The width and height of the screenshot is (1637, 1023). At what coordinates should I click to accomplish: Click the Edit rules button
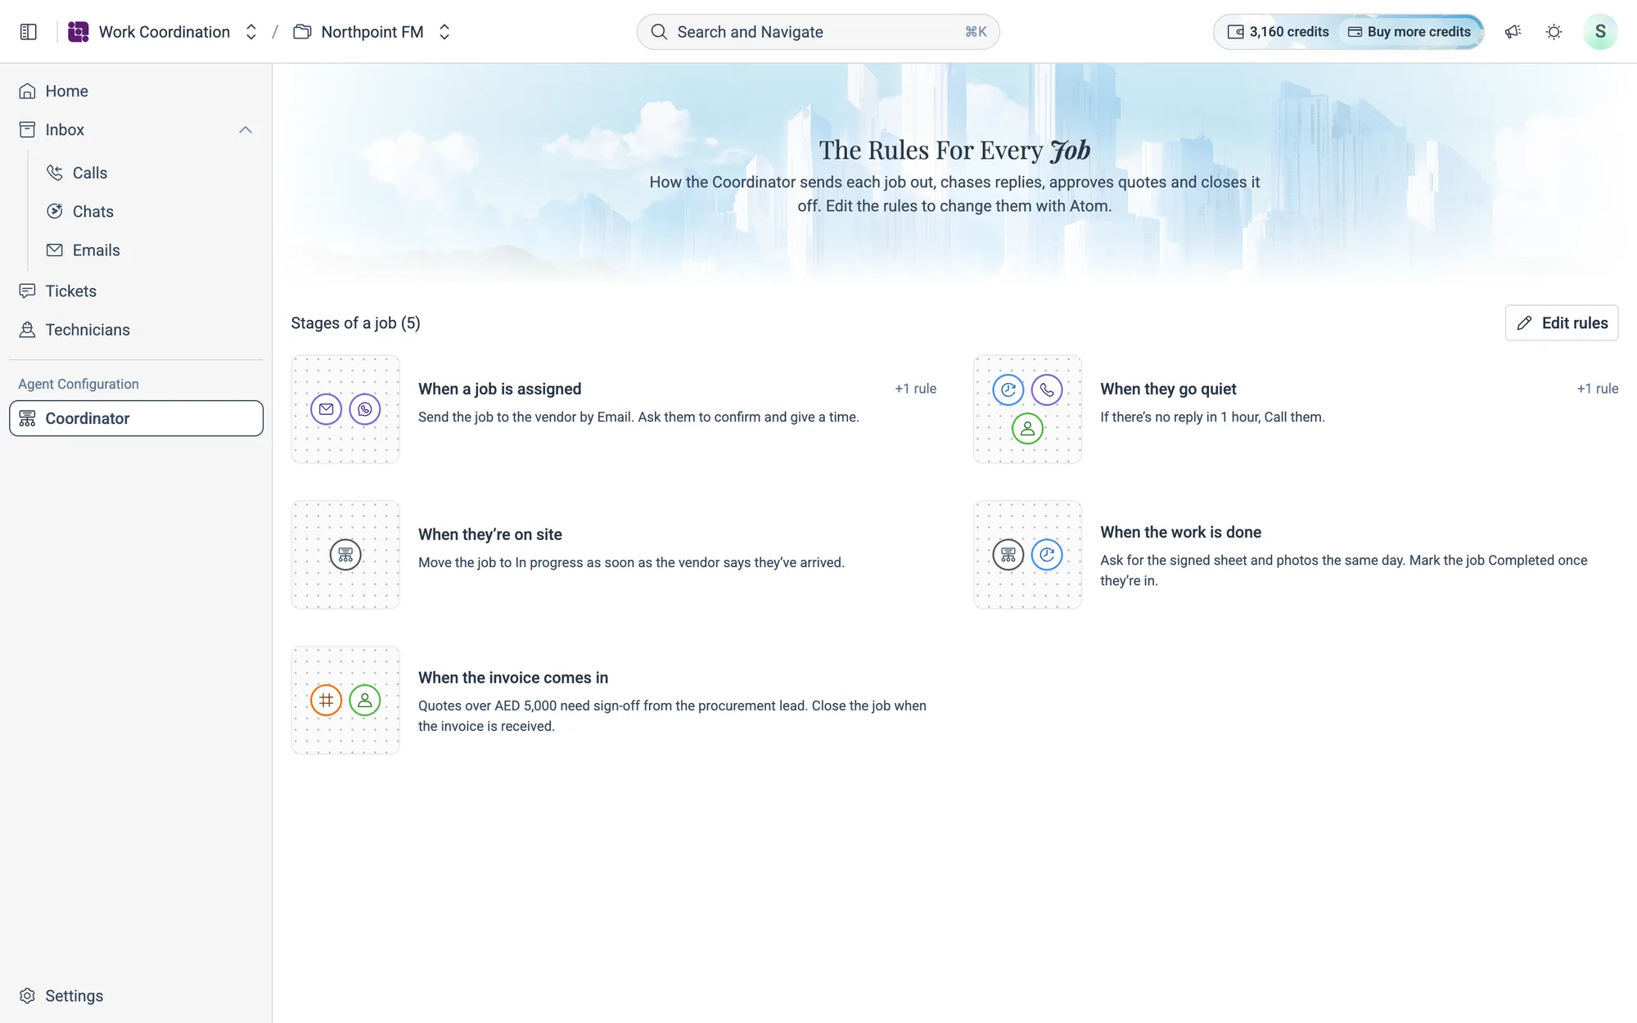click(x=1561, y=322)
